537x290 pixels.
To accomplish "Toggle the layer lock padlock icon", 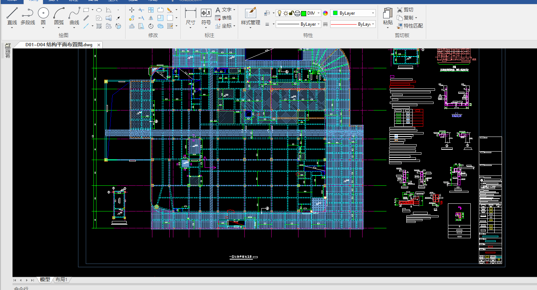I will click(x=291, y=13).
